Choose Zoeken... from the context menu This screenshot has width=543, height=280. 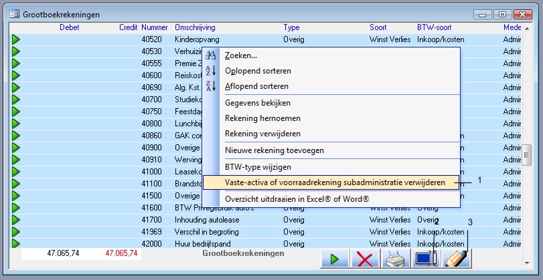(241, 55)
